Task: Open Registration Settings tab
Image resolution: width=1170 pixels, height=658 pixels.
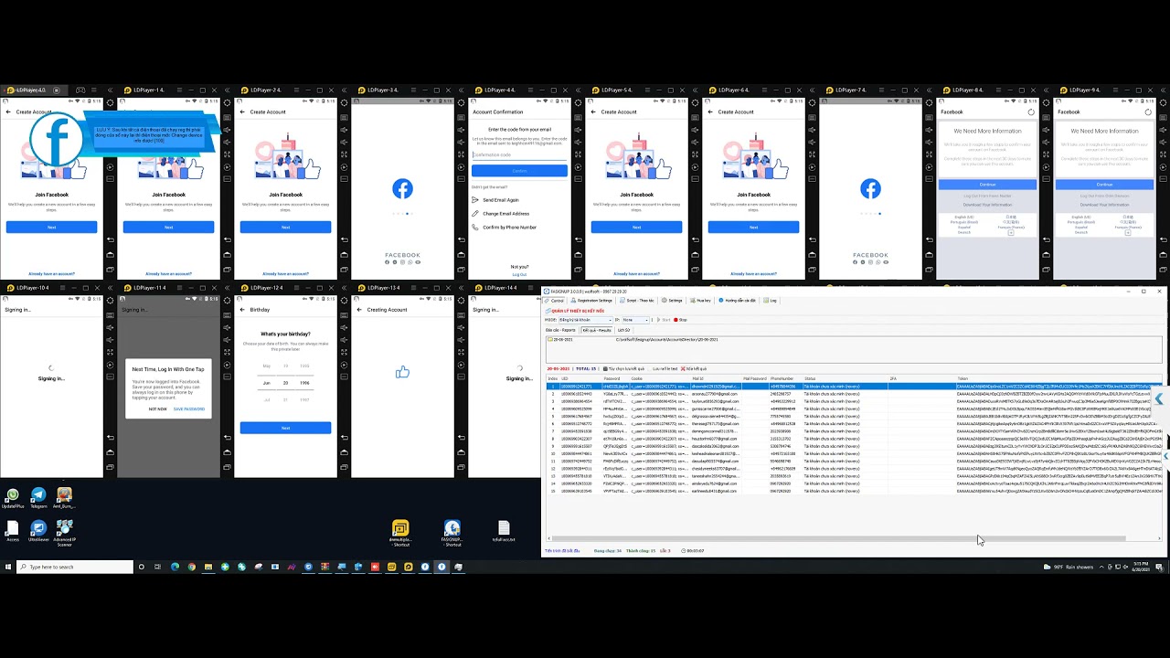Action: click(x=591, y=300)
